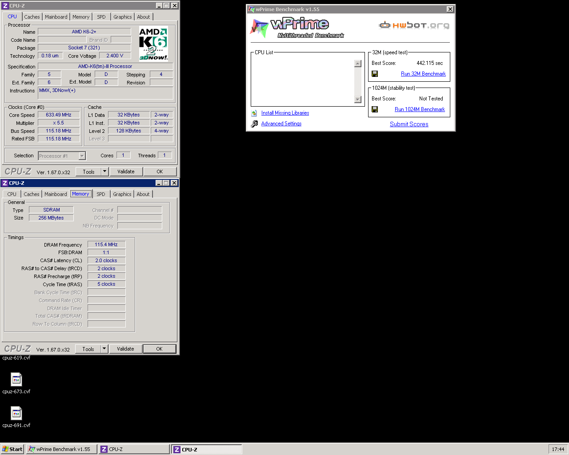Click the wPrime logo graphic
Image resolution: width=569 pixels, height=455 pixels.
(297, 28)
